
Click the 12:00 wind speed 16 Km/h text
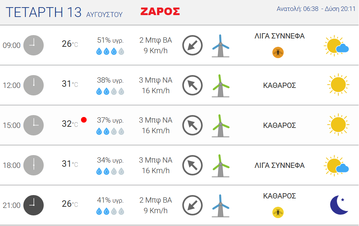point(156,91)
